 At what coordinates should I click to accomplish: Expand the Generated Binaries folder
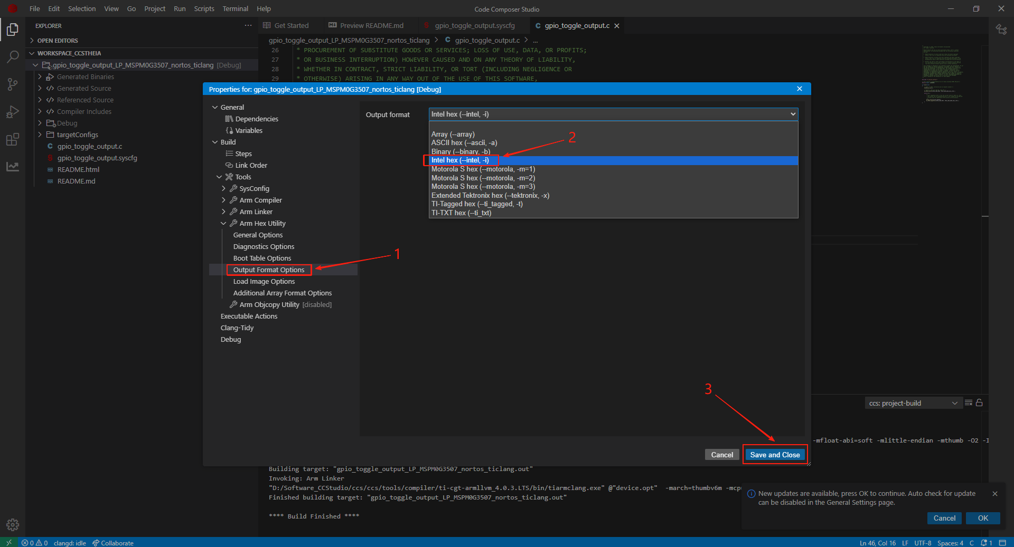click(x=40, y=76)
